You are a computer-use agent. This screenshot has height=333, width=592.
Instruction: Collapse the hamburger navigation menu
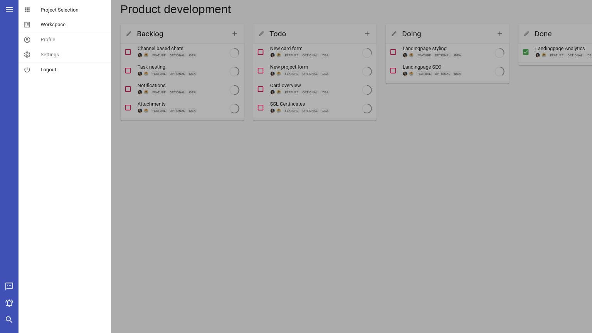coord(9,9)
